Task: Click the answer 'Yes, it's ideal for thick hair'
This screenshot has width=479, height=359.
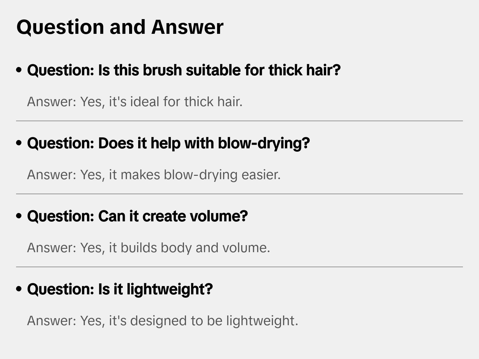Action: tap(135, 102)
